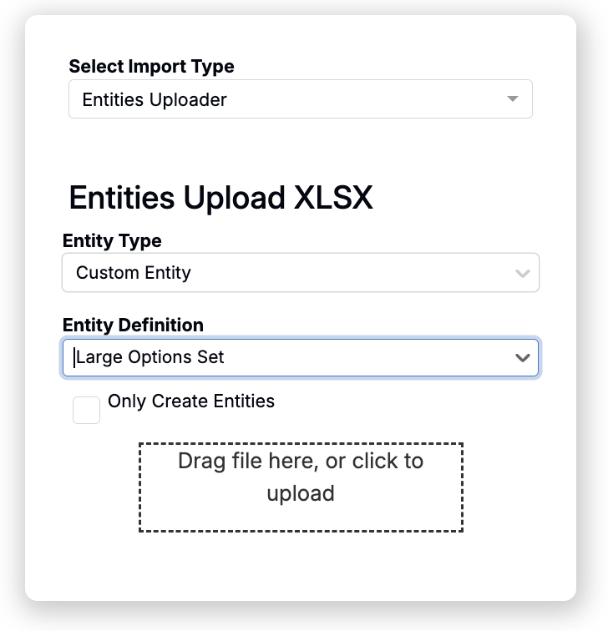
Task: Click the text cursor before "Large Options Set"
Action: (75, 357)
